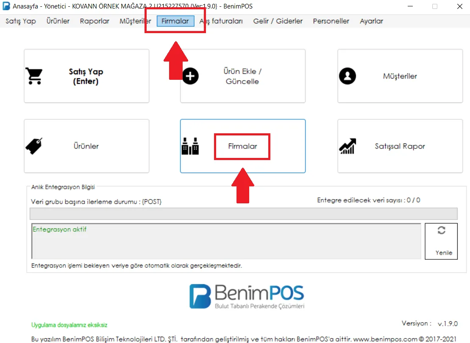Click the 'Anlık Entegrasyon Bilgisi' group title
The height and width of the screenshot is (343, 470).
coord(63,187)
